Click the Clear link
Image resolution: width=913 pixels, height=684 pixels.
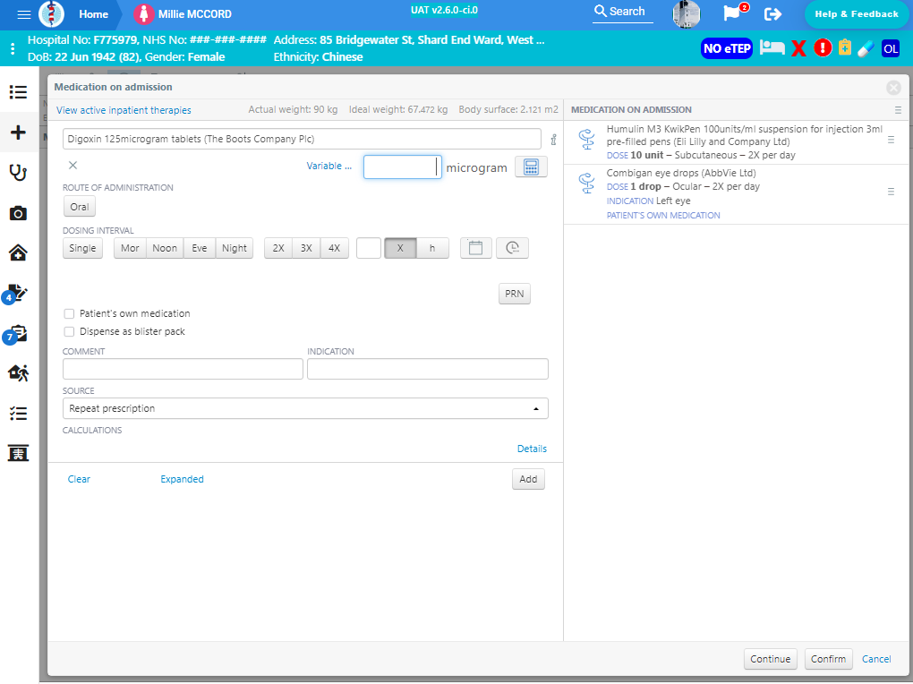tap(79, 479)
